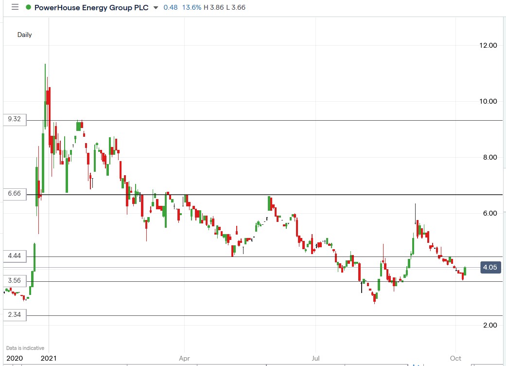Click the 4.44 price level label
The height and width of the screenshot is (366, 506).
[x=14, y=256]
